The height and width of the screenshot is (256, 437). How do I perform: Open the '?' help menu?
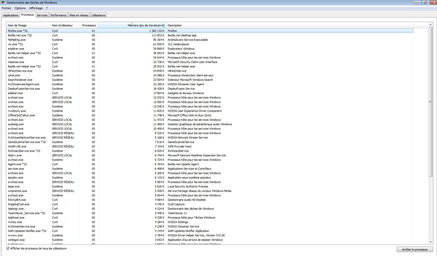[47, 8]
